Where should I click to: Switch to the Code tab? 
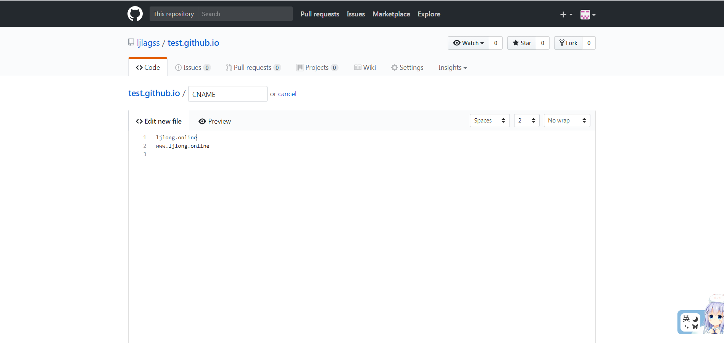pos(148,68)
